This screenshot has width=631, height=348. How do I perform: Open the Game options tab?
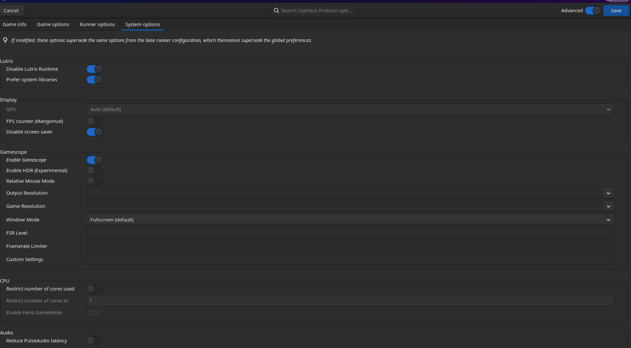tap(53, 24)
